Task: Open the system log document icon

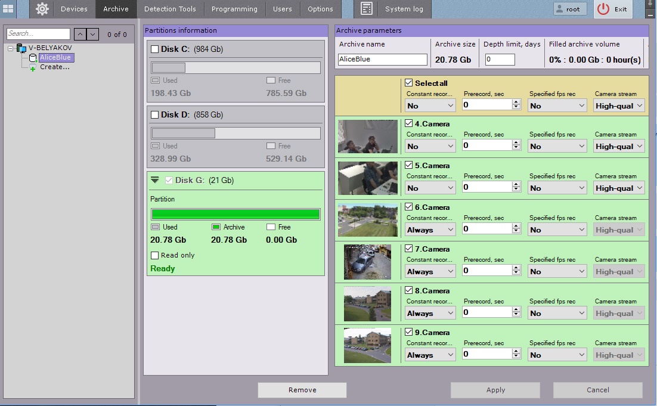Action: [x=367, y=9]
